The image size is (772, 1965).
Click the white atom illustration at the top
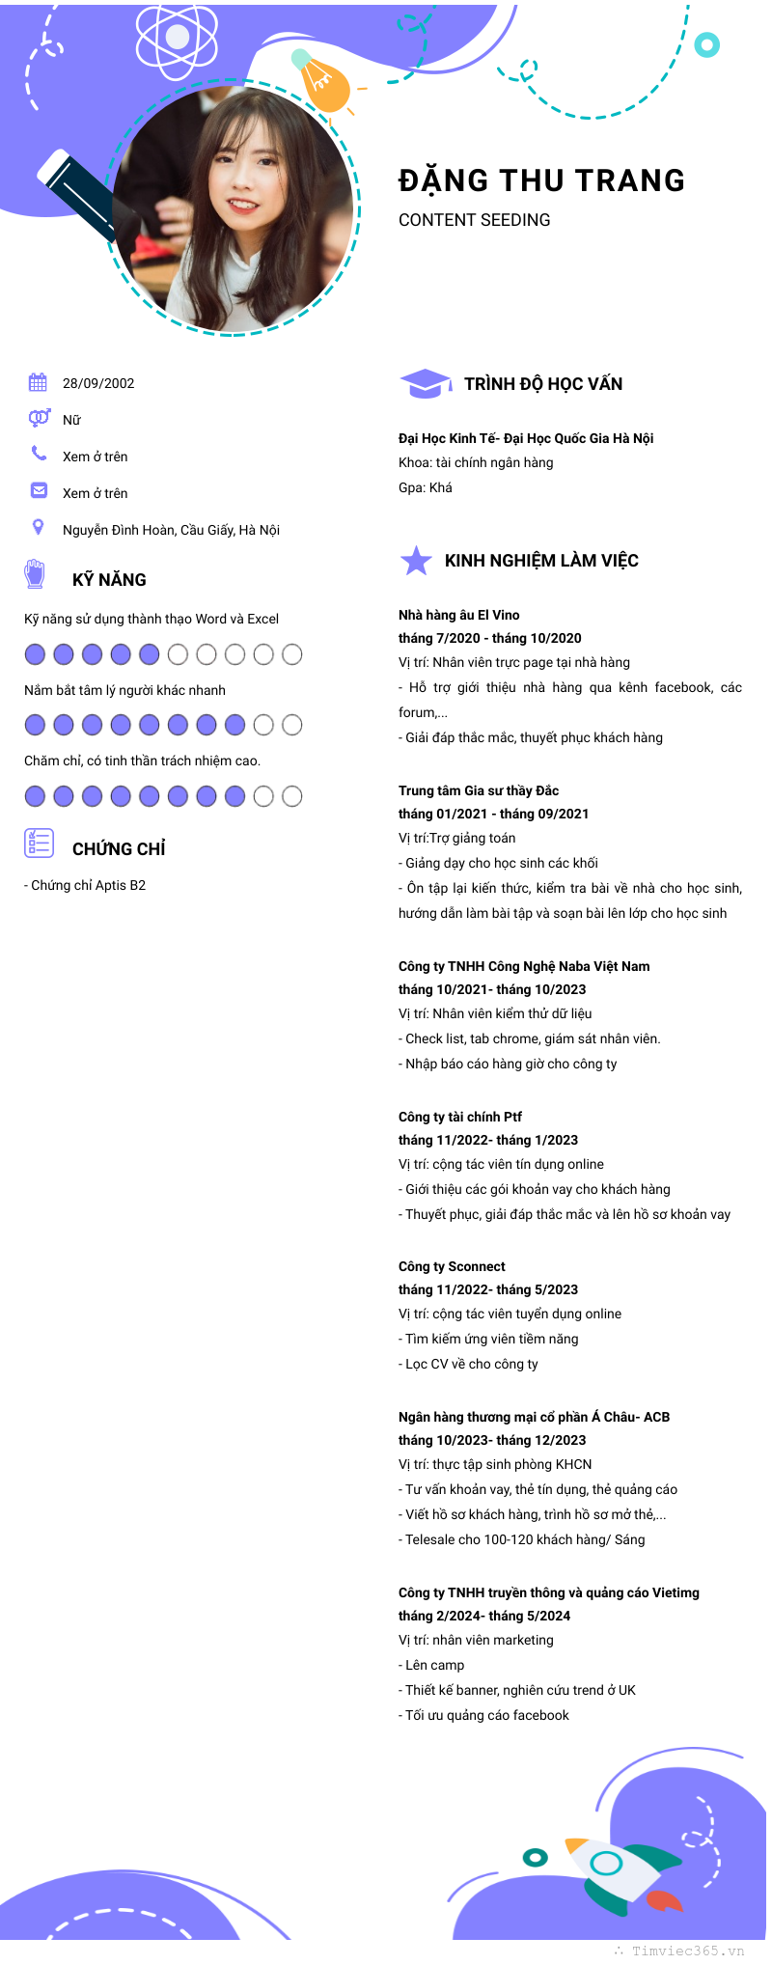[177, 38]
